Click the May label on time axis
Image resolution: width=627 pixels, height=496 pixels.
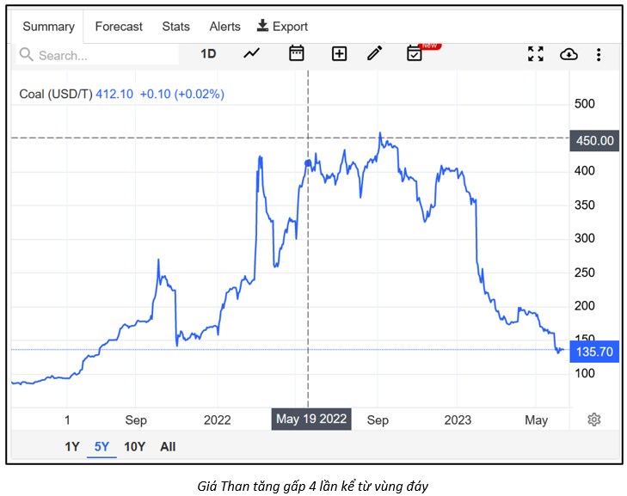tap(536, 420)
